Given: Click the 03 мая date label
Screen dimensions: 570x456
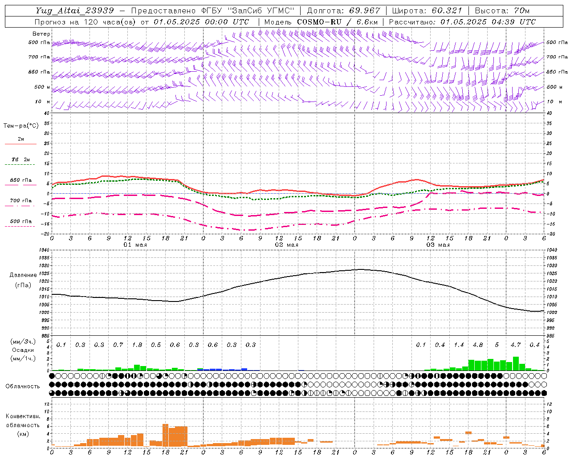Looking at the screenshot, I should 438,245.
